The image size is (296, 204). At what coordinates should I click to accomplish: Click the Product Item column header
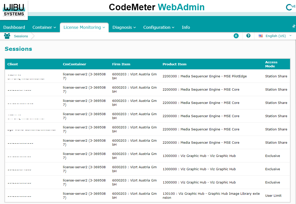coord(174,64)
